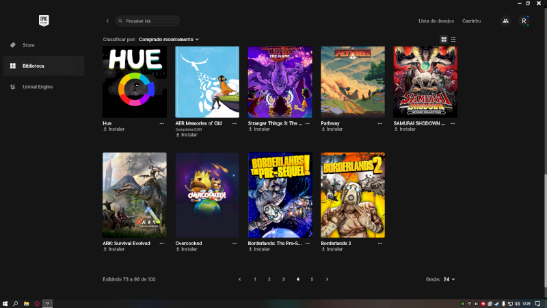Open the Stranger Things 3 game thumbnail
The width and height of the screenshot is (547, 308).
coord(280,82)
